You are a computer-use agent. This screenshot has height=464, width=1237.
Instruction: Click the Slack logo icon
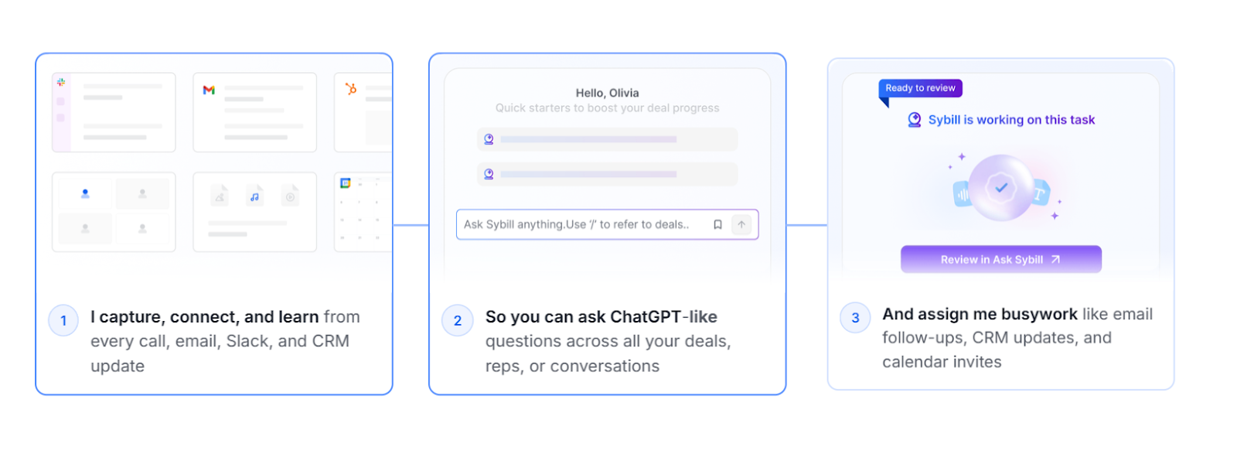point(60,82)
